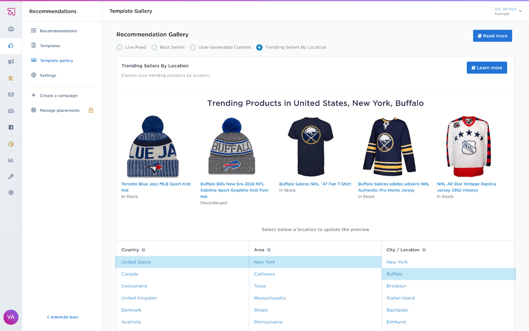Image resolution: width=529 pixels, height=331 pixels.
Task: Open the bar chart analytics sidebar icon
Action: (11, 160)
